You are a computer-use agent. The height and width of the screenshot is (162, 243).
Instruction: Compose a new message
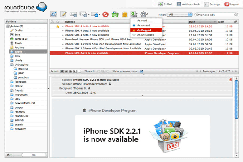point(64,15)
